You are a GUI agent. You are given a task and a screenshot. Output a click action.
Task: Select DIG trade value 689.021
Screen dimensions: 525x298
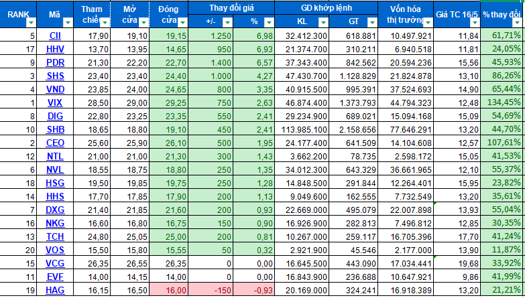(x=353, y=116)
